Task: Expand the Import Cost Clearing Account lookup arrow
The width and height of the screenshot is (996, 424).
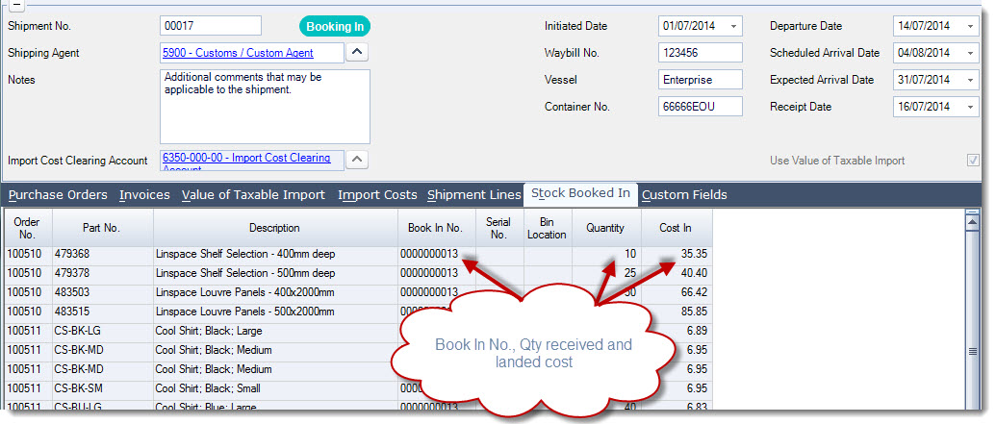Action: (357, 160)
